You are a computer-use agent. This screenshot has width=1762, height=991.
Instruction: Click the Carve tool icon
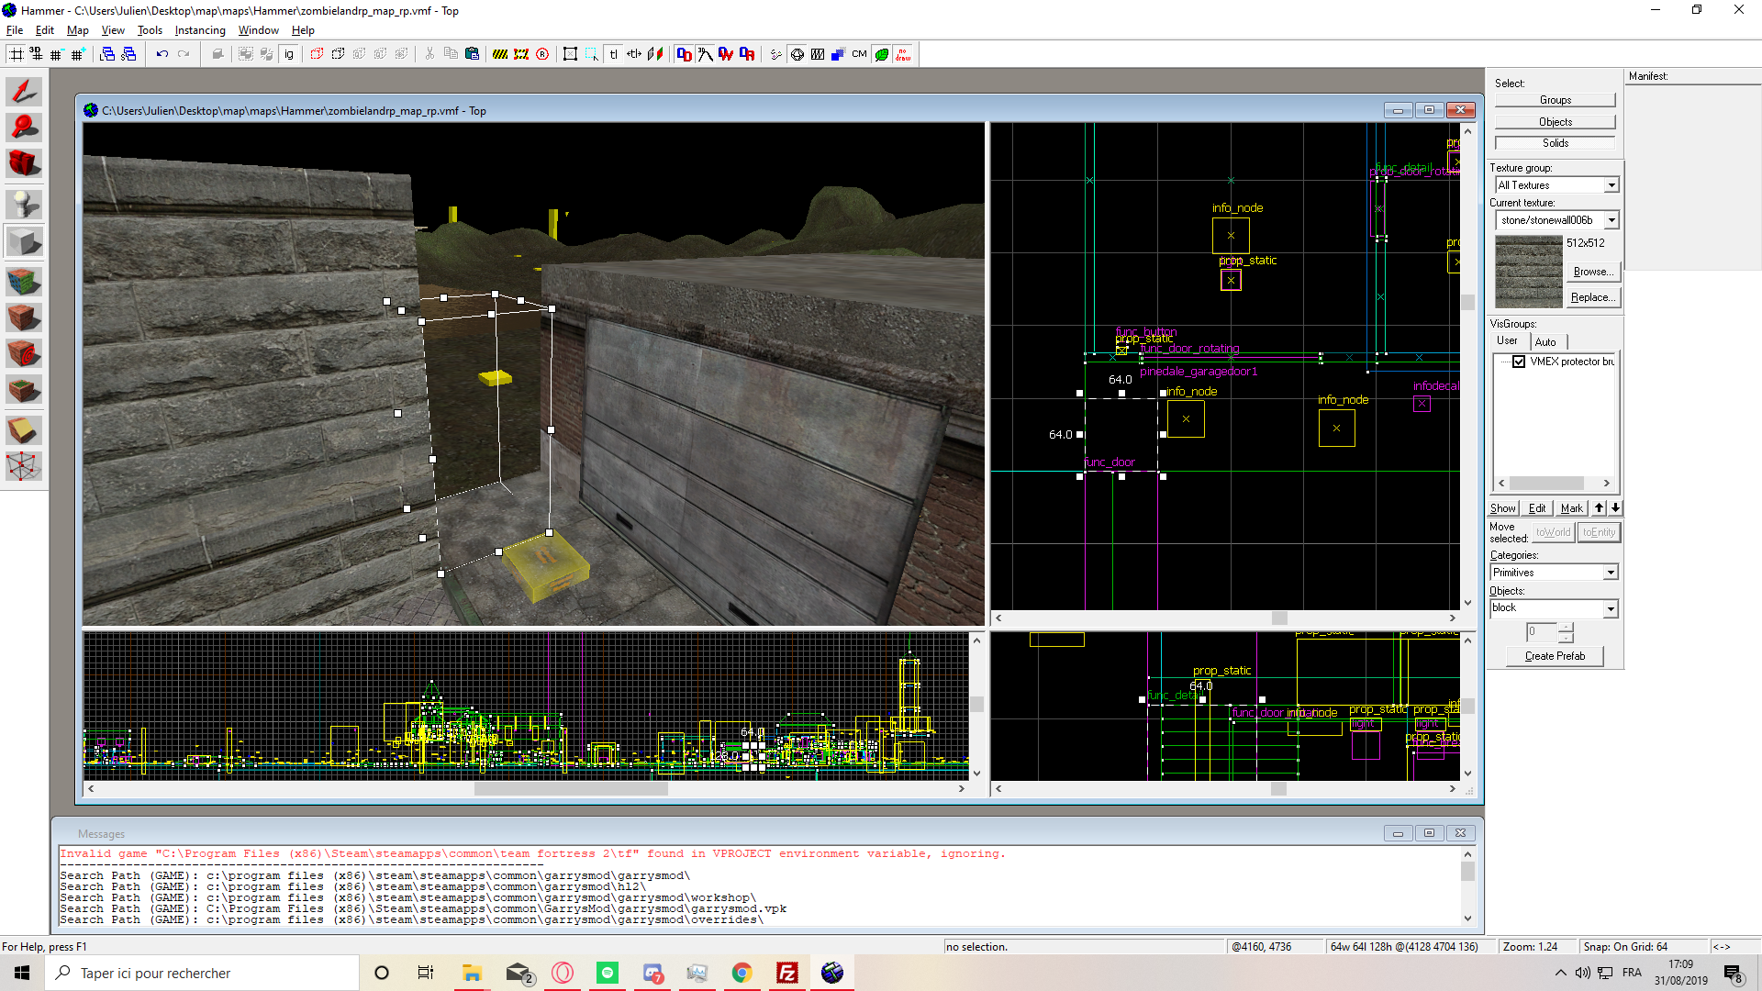(217, 54)
